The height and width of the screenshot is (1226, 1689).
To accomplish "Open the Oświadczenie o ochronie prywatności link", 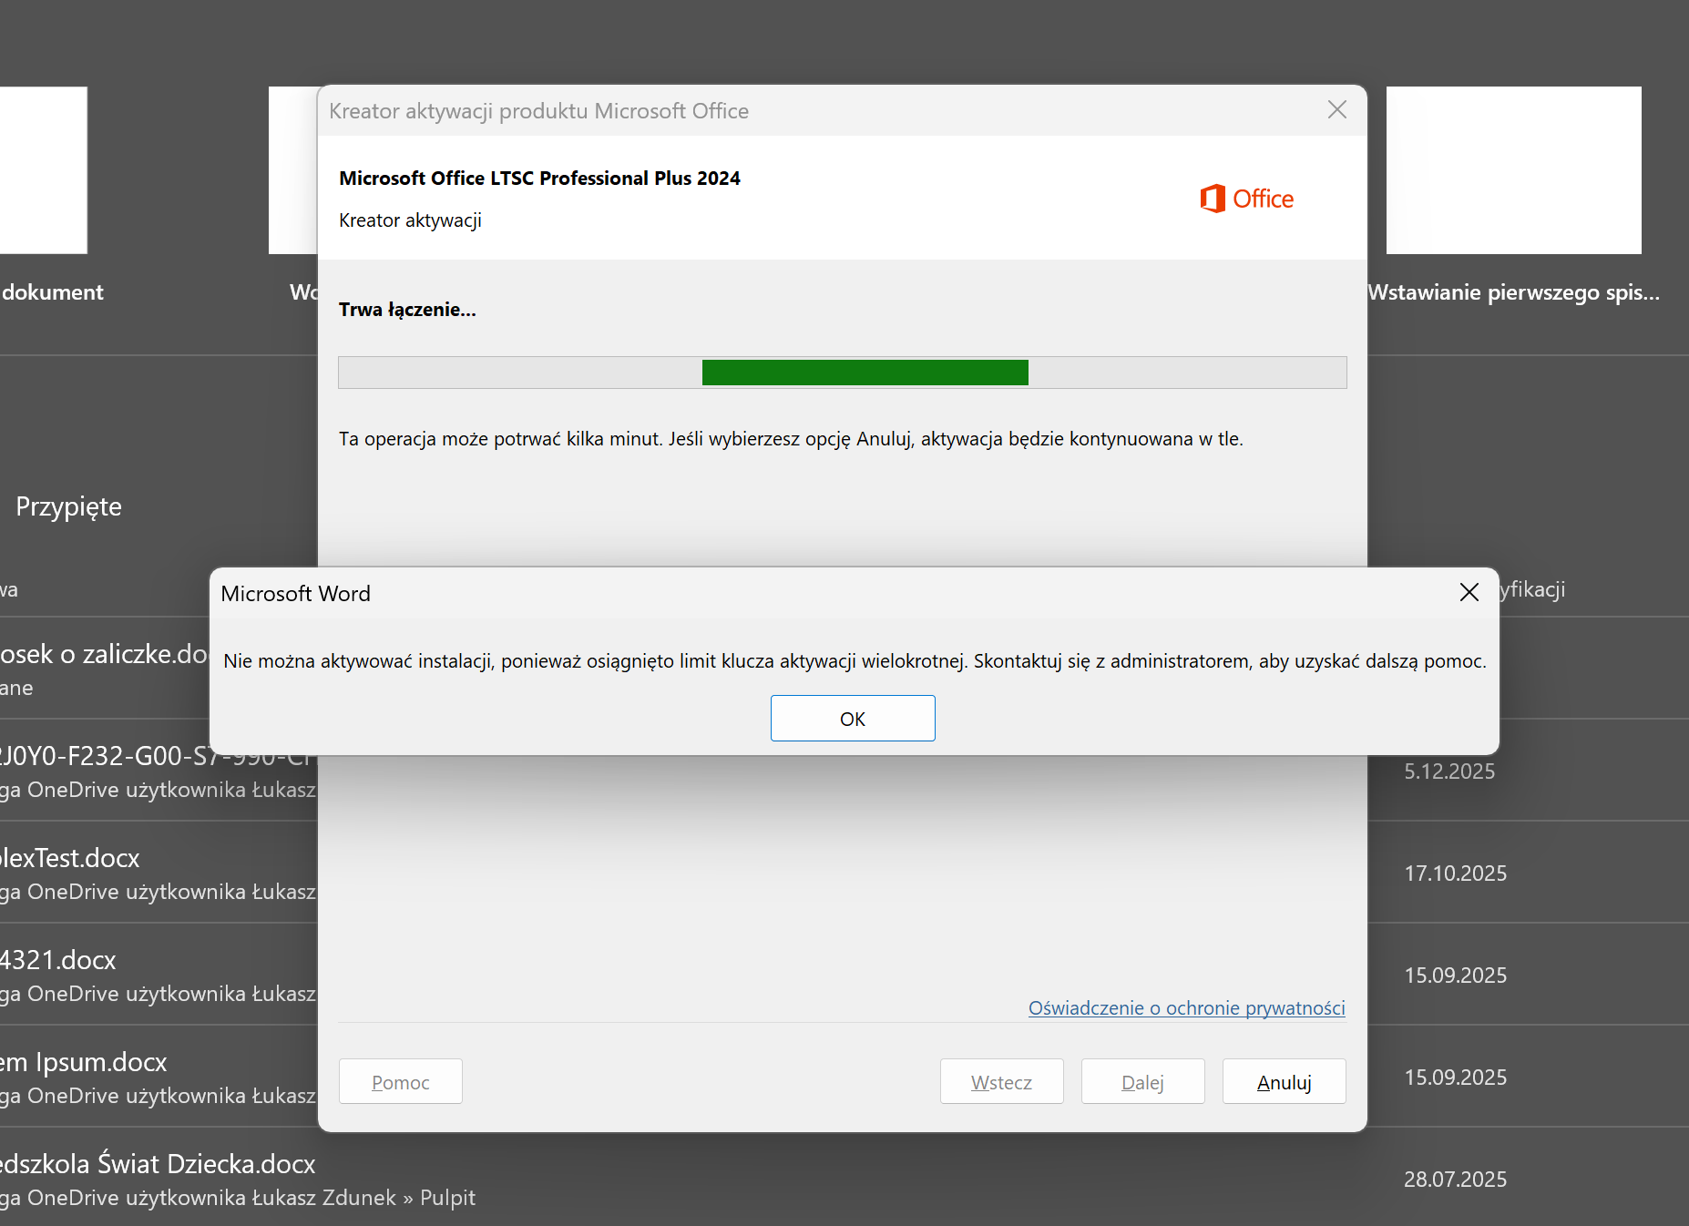I will (x=1186, y=1007).
